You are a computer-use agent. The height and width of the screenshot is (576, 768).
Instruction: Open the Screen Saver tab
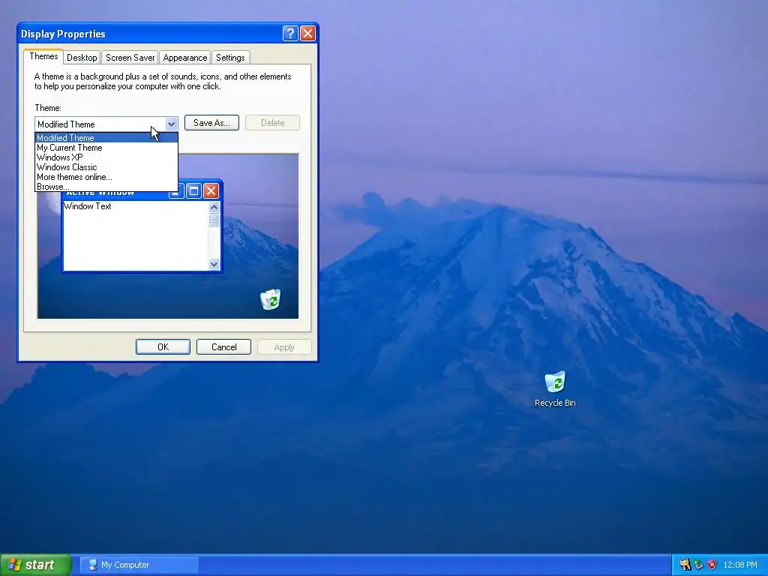pyautogui.click(x=130, y=57)
